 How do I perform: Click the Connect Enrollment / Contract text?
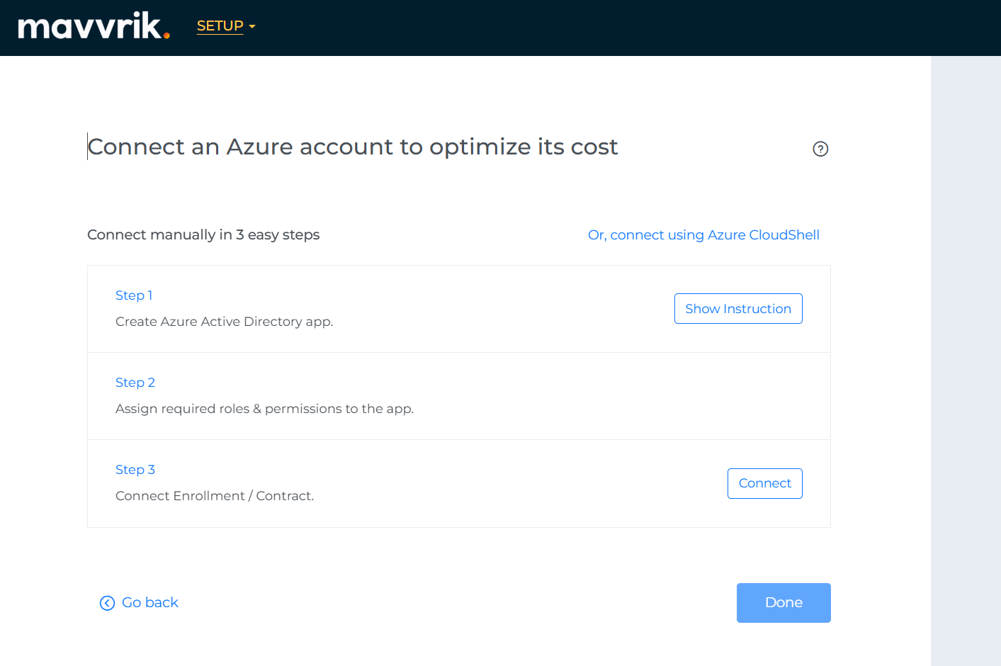(x=215, y=496)
